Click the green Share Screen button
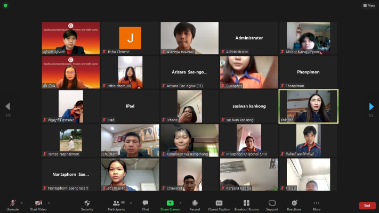379x213 pixels. pos(170,205)
